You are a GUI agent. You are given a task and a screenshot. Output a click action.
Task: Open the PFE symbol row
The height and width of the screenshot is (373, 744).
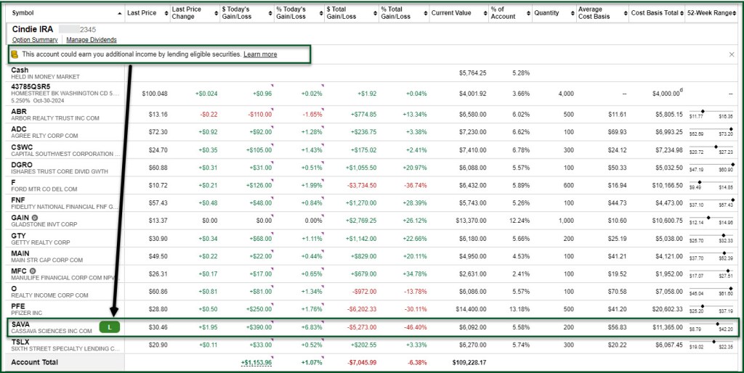18,307
